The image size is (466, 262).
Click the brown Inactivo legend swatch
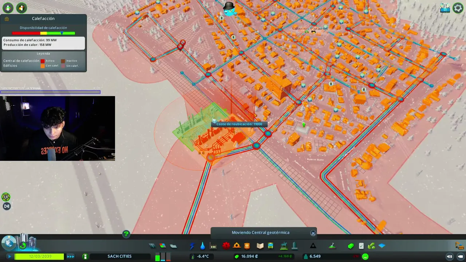click(x=63, y=61)
